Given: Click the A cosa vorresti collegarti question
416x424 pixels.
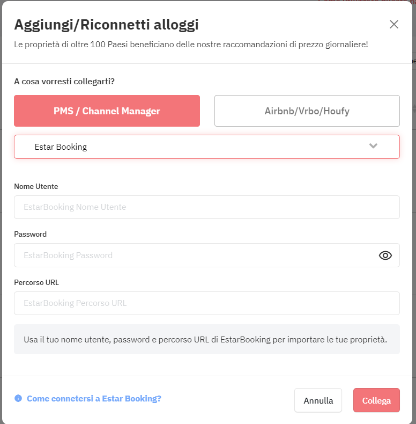Looking at the screenshot, I should click(x=64, y=82).
